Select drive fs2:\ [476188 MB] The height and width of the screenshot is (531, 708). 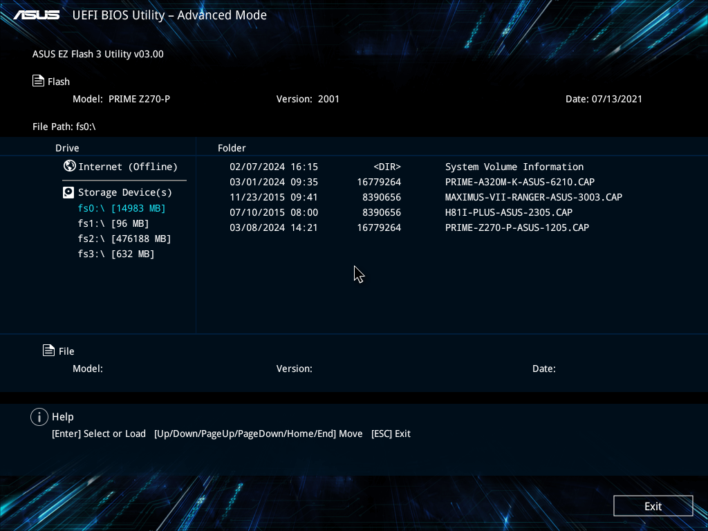pyautogui.click(x=124, y=239)
